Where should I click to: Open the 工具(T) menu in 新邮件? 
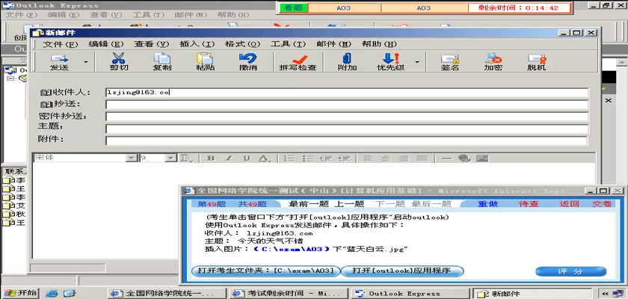point(288,44)
